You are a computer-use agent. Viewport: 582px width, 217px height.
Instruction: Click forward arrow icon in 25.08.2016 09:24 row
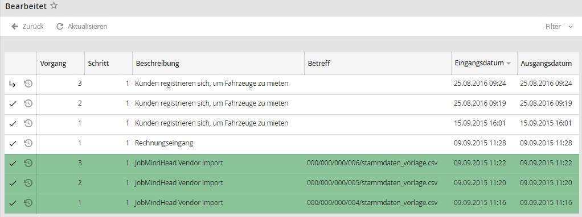[13, 84]
